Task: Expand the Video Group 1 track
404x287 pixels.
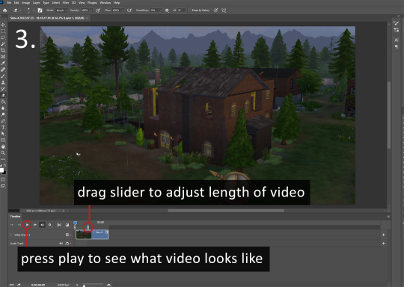Action: pos(11,235)
